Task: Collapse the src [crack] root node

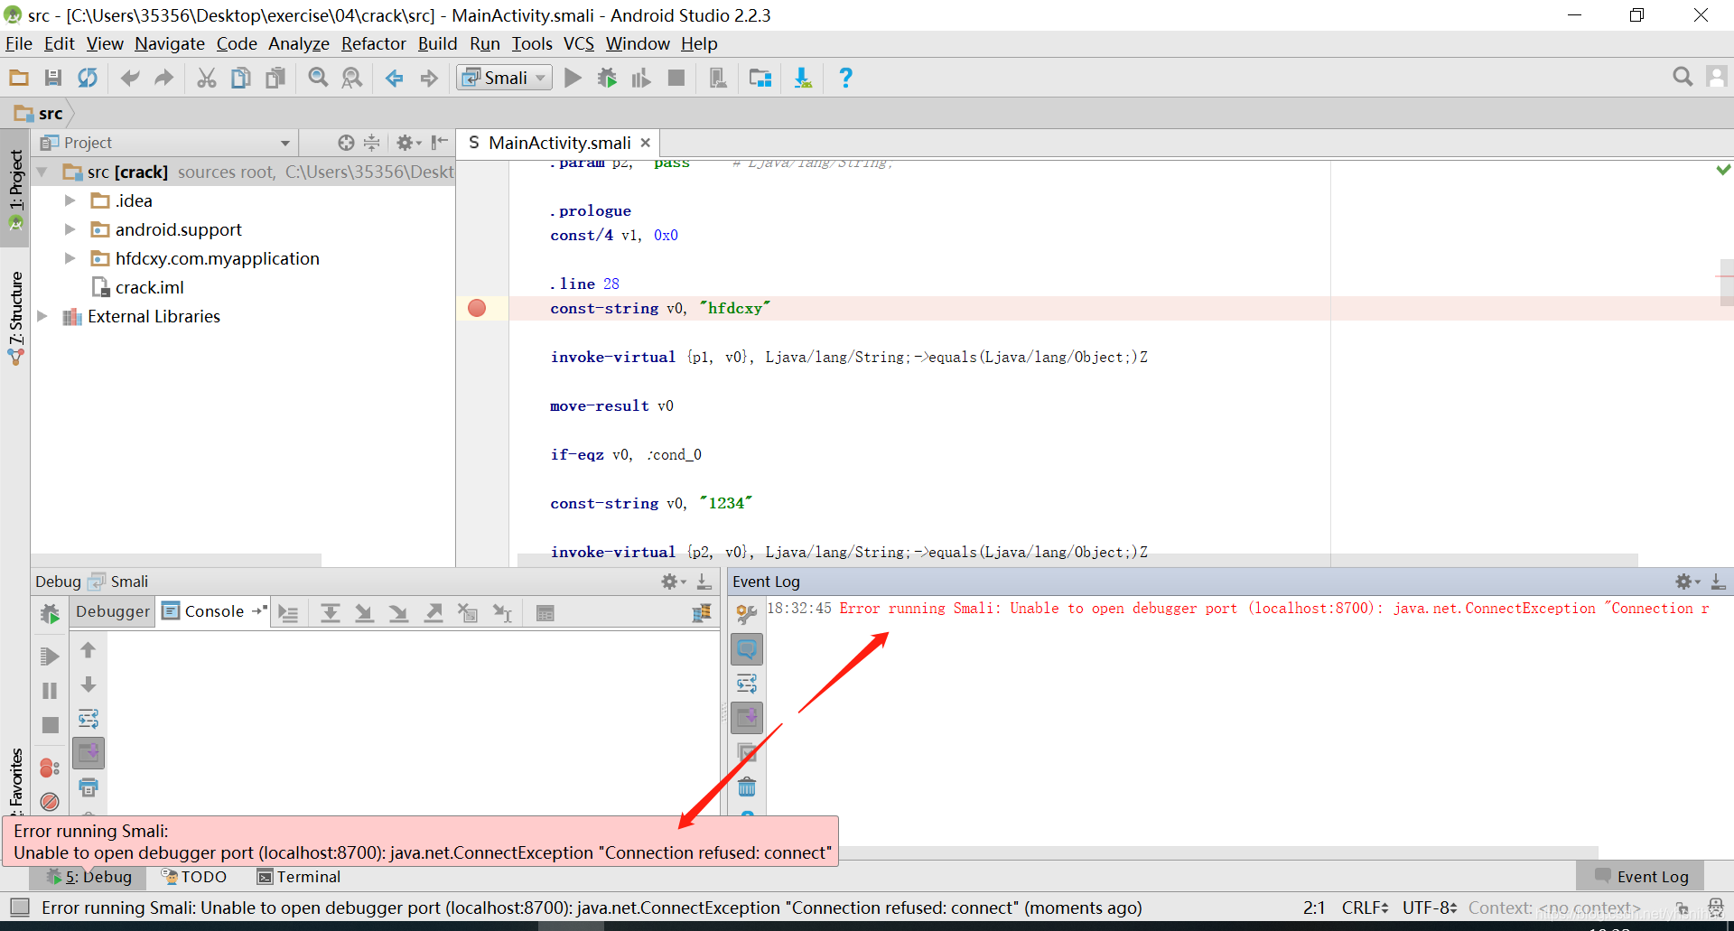Action: tap(42, 172)
